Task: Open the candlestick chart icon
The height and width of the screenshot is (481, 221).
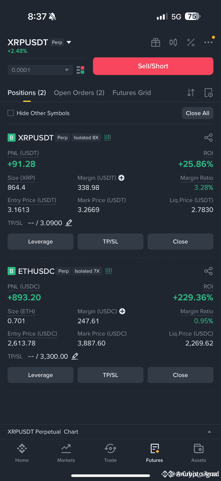Action: pyautogui.click(x=173, y=42)
